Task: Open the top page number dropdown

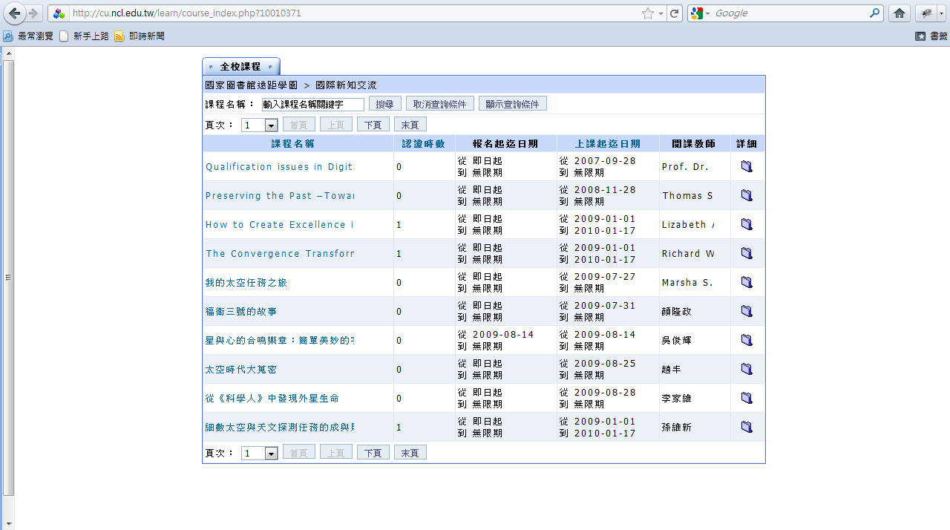Action: point(271,125)
